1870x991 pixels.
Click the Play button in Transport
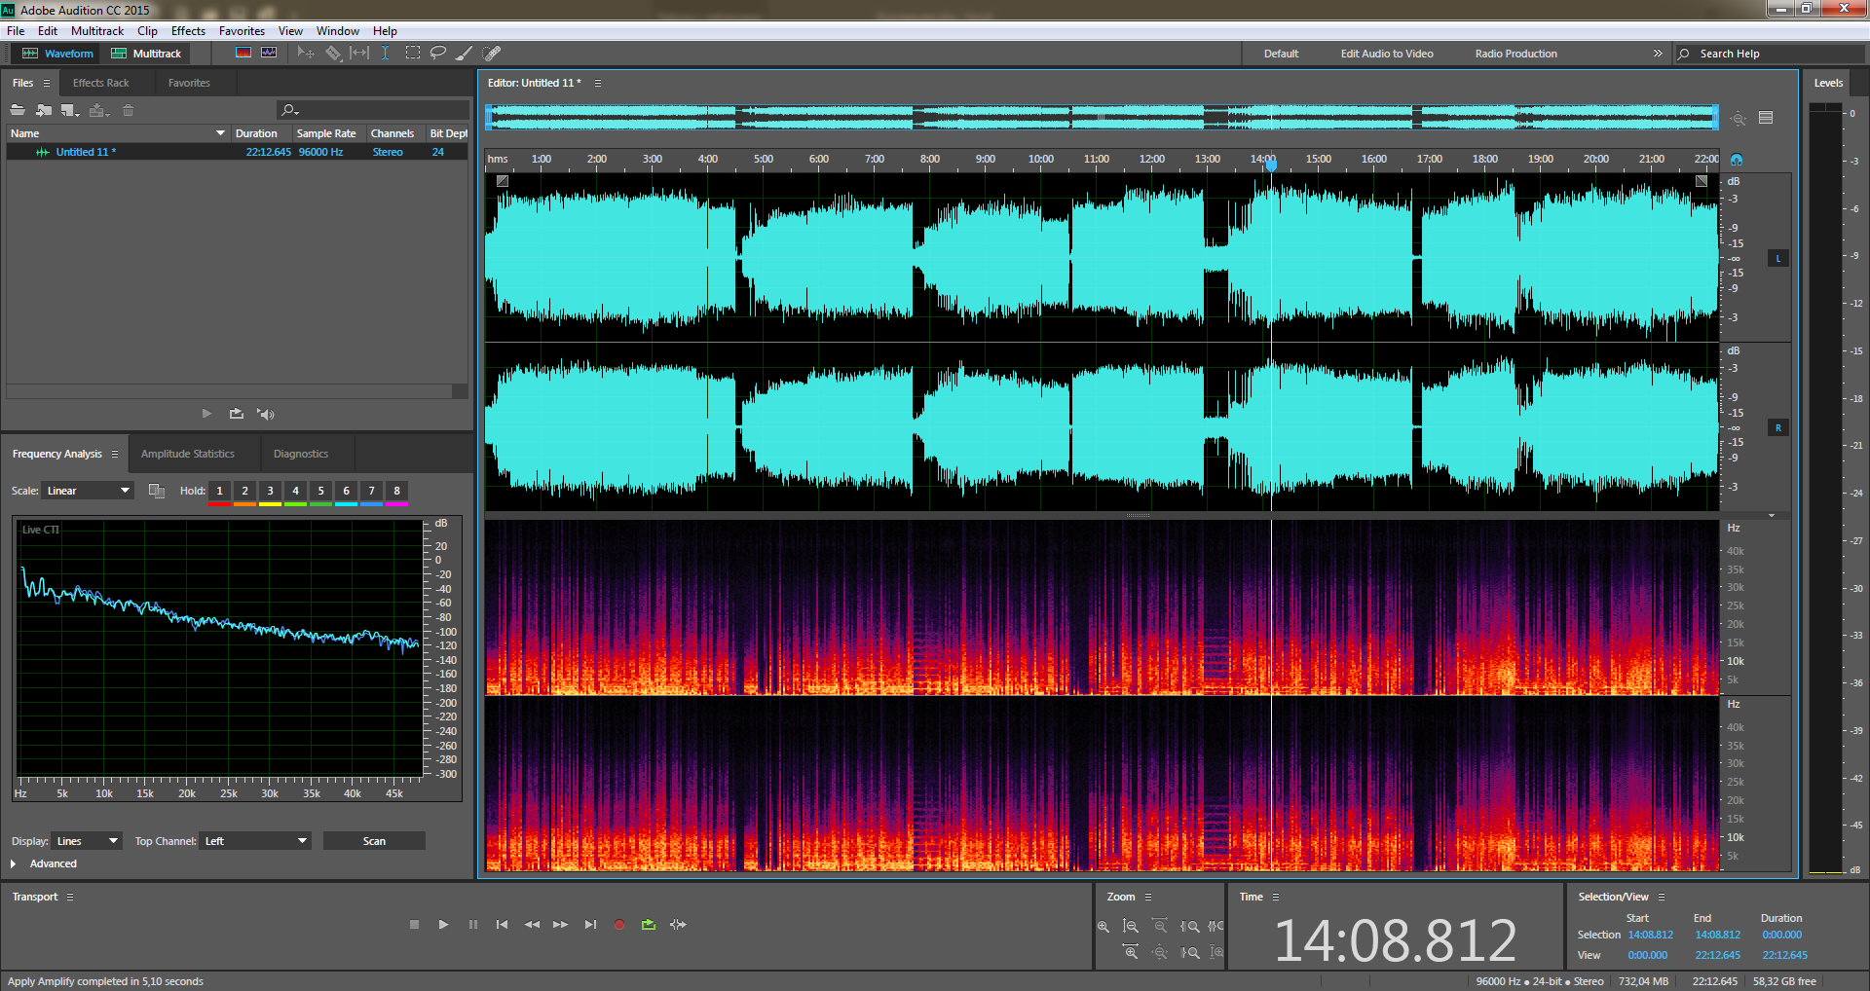point(443,925)
